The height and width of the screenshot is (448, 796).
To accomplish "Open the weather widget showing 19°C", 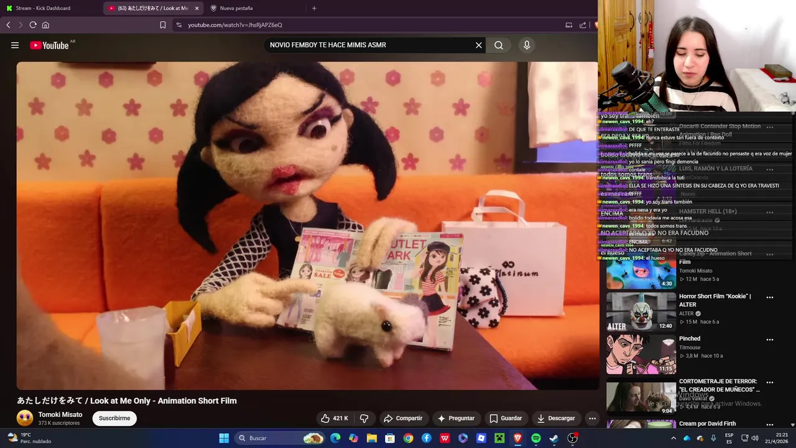I will [29, 438].
